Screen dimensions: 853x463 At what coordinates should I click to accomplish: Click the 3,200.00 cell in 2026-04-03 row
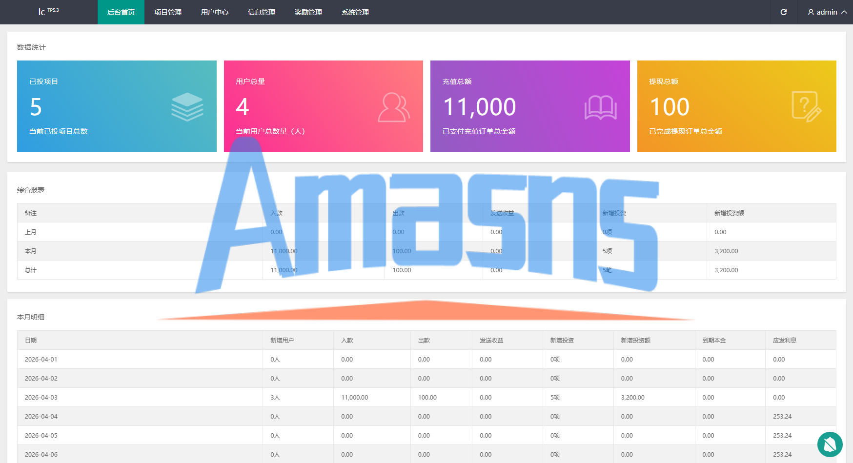pos(632,398)
